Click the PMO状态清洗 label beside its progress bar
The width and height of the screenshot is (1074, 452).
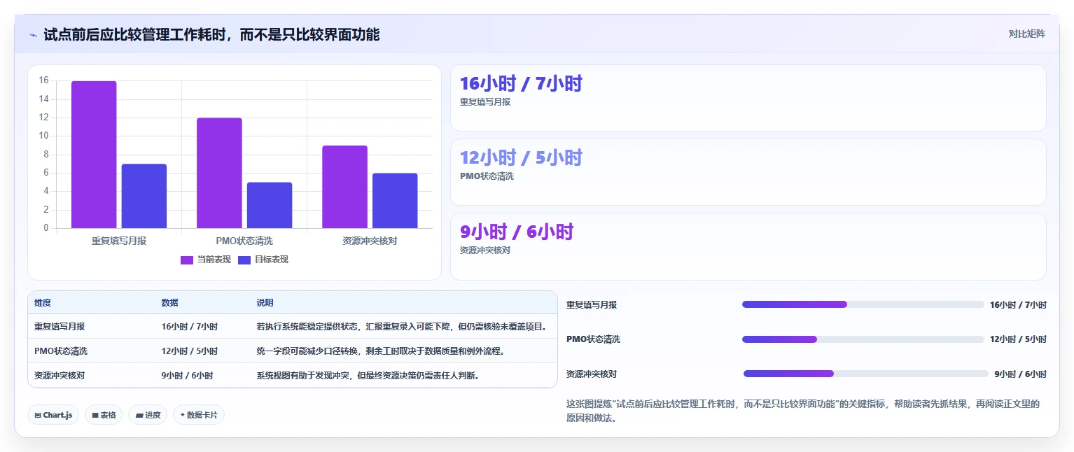pyautogui.click(x=593, y=339)
